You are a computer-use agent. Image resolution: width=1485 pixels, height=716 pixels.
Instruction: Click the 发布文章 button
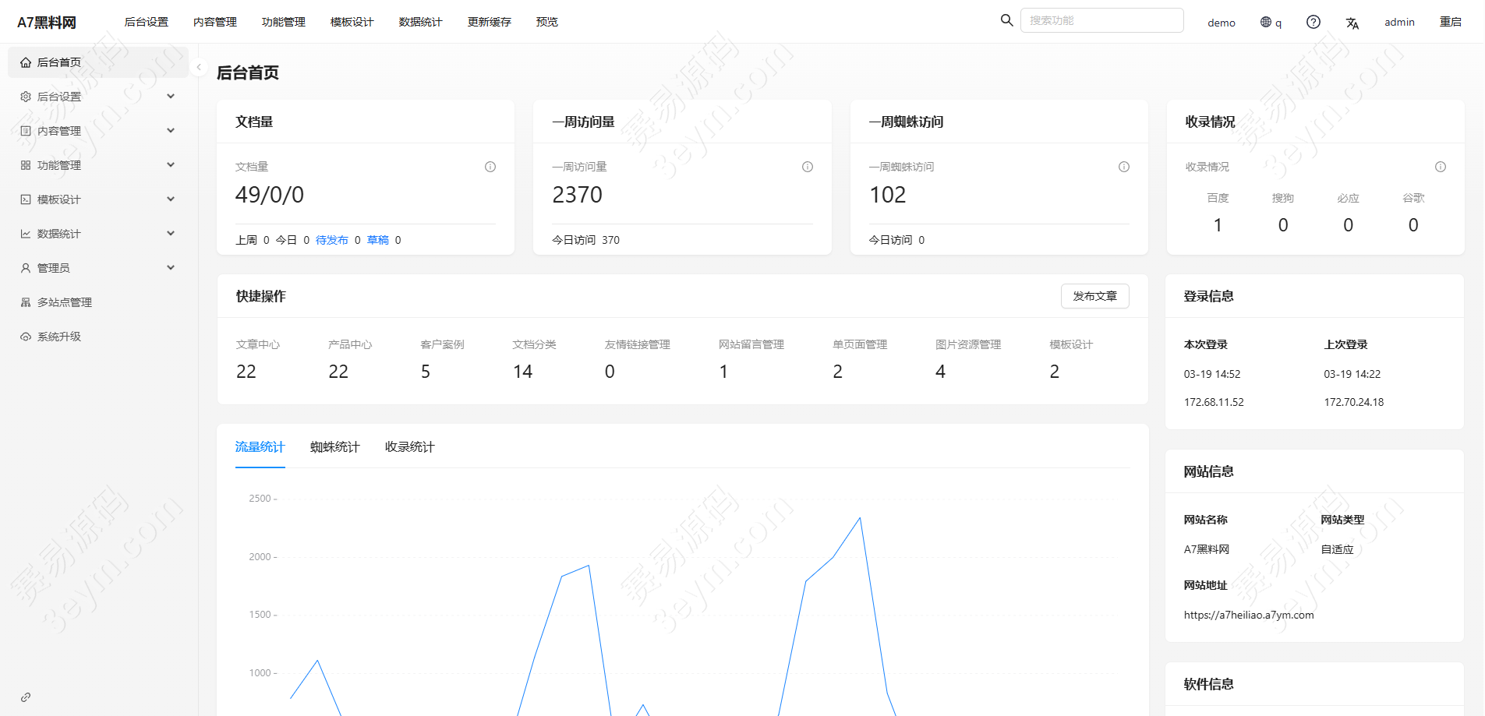[1094, 296]
